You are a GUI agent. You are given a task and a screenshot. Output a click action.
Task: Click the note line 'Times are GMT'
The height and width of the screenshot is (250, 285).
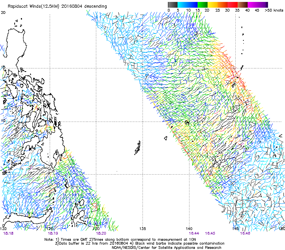(74, 240)
